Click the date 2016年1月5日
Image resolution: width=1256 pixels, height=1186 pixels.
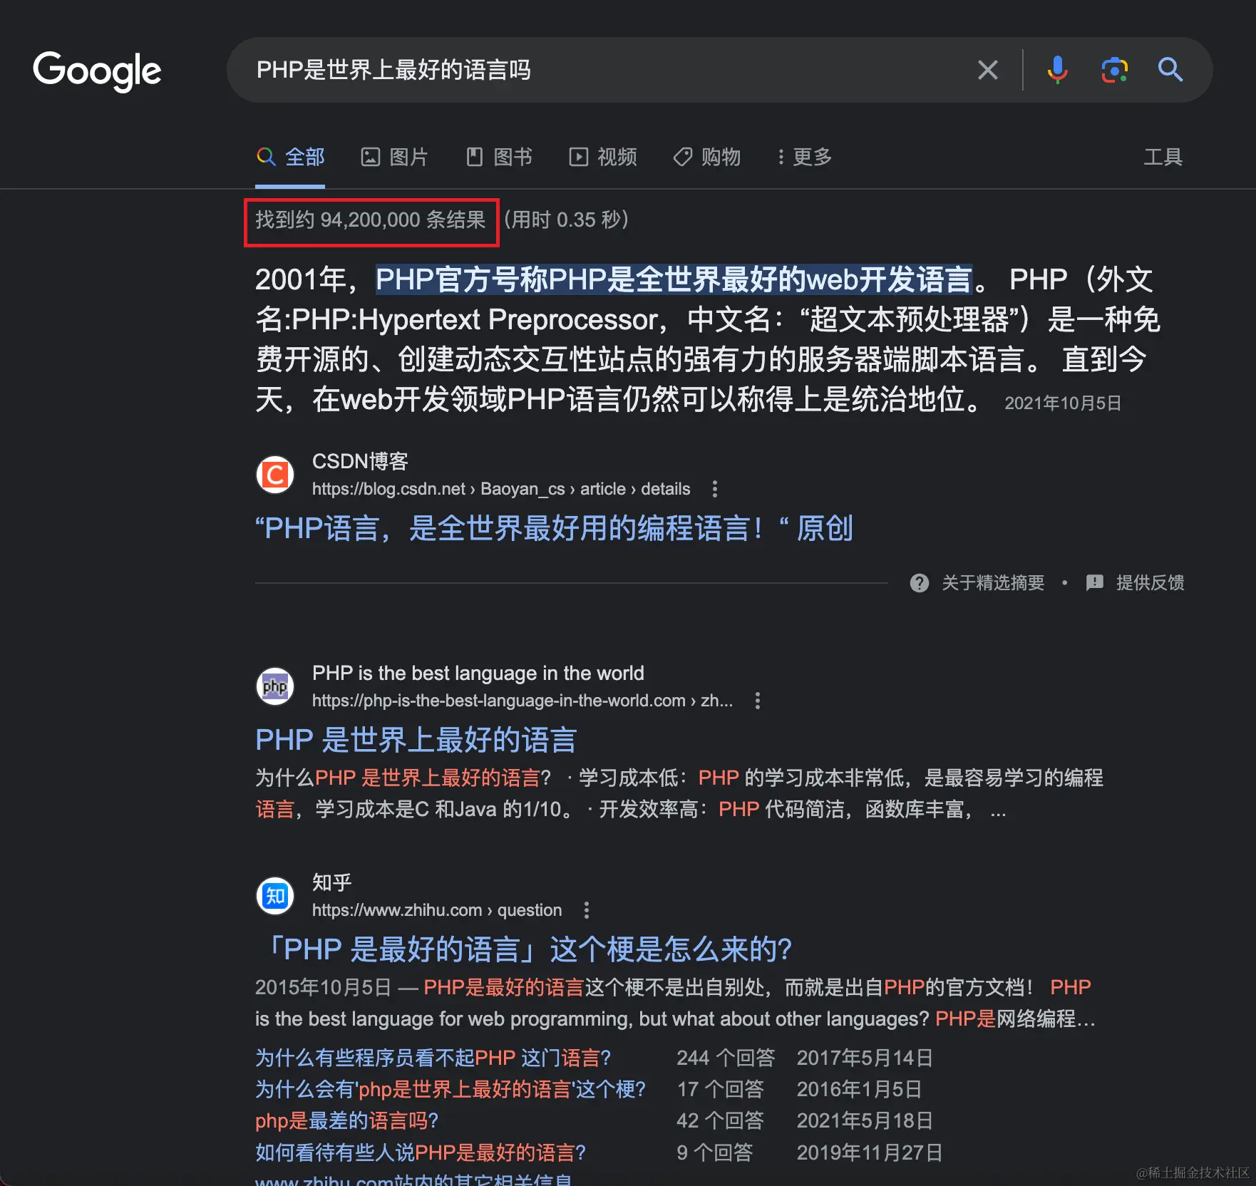click(859, 1089)
